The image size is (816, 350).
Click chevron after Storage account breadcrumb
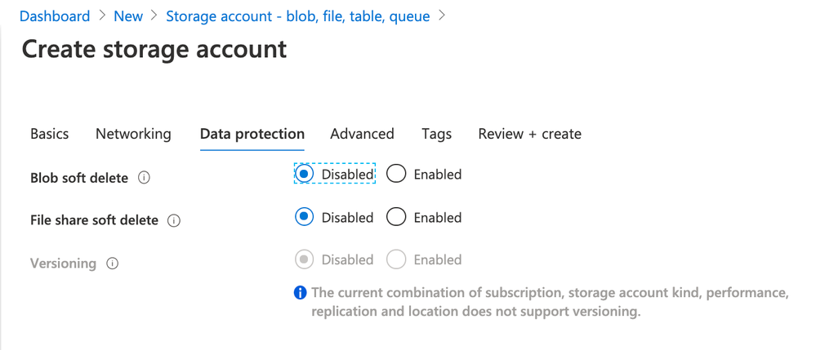coord(442,16)
